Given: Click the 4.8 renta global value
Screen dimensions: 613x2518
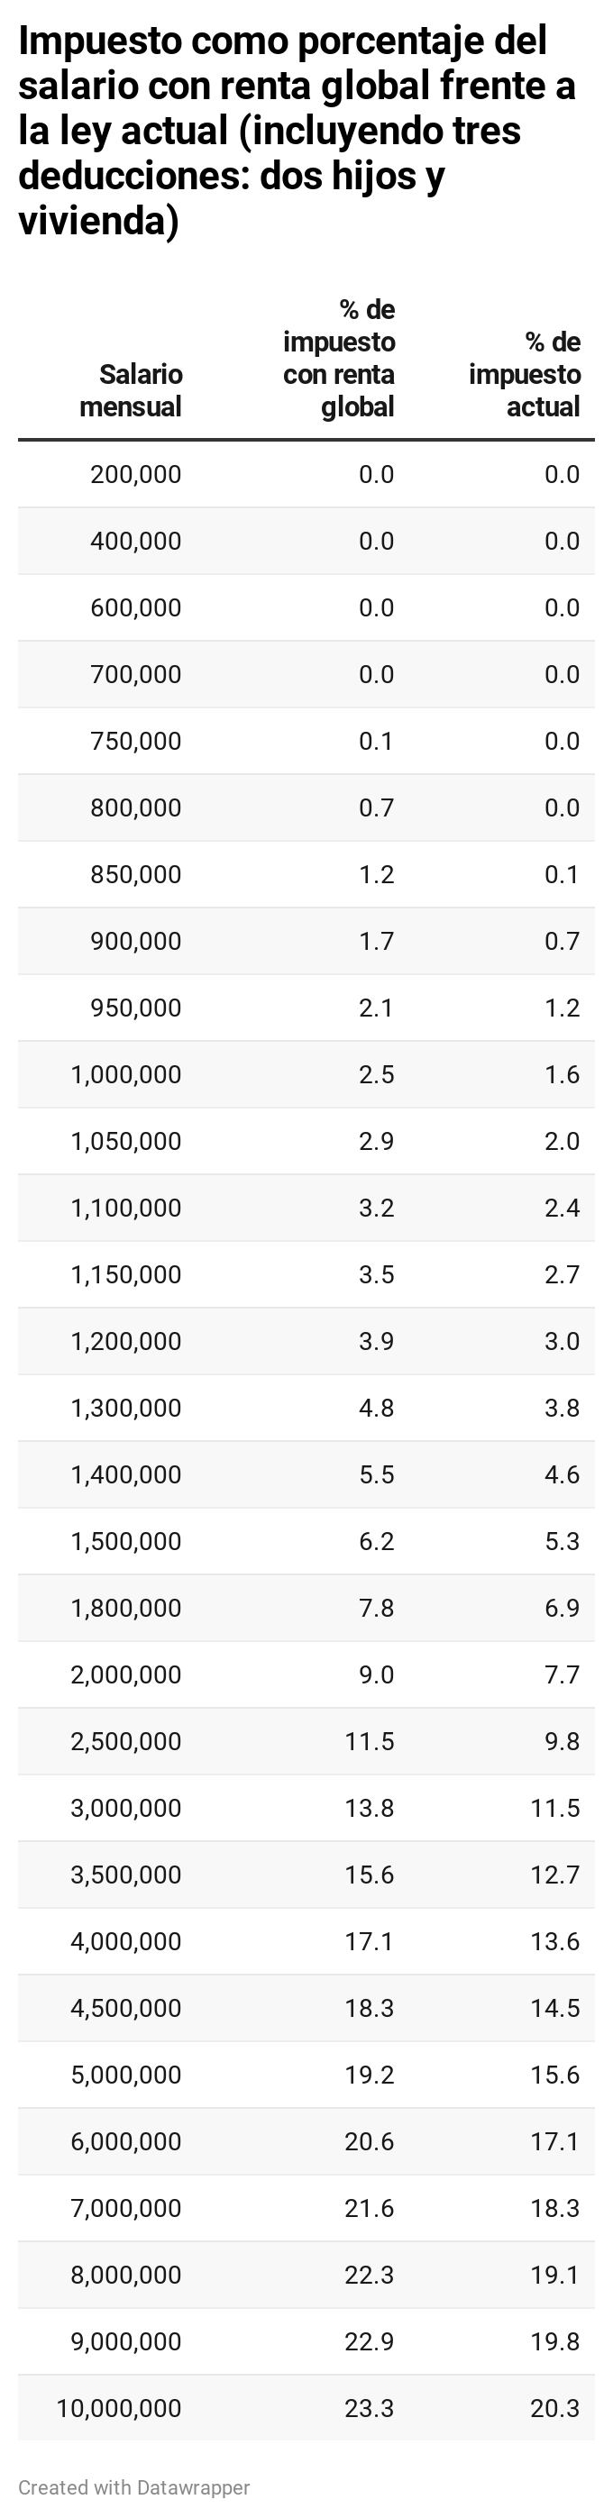Looking at the screenshot, I should coord(377,1408).
